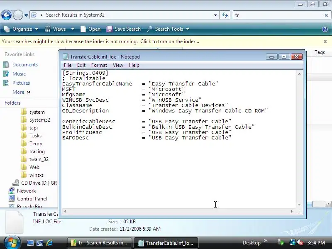Expand the Desktop toolbar chevron
The height and width of the screenshot is (249, 332).
coord(266,241)
